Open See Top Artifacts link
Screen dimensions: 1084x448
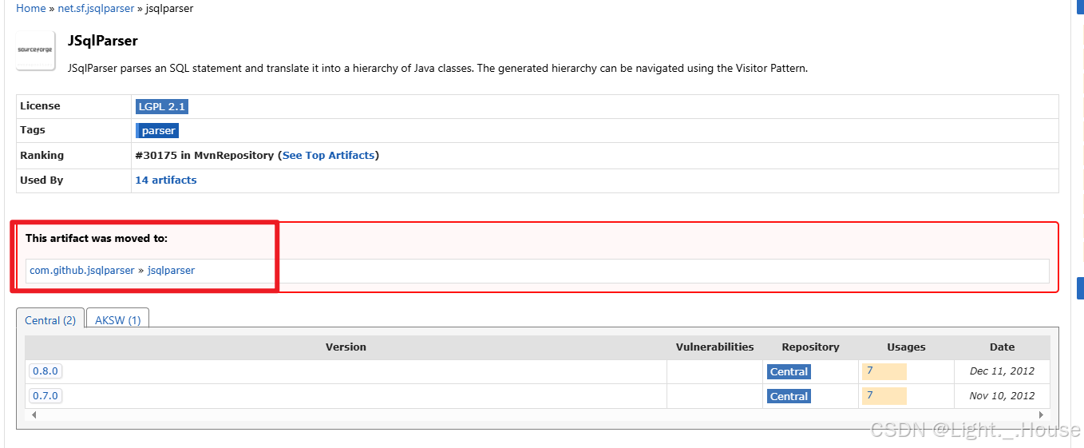click(x=328, y=155)
